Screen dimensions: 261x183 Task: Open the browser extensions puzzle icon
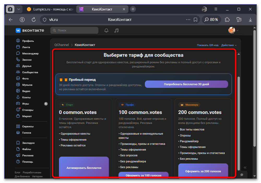227,20
